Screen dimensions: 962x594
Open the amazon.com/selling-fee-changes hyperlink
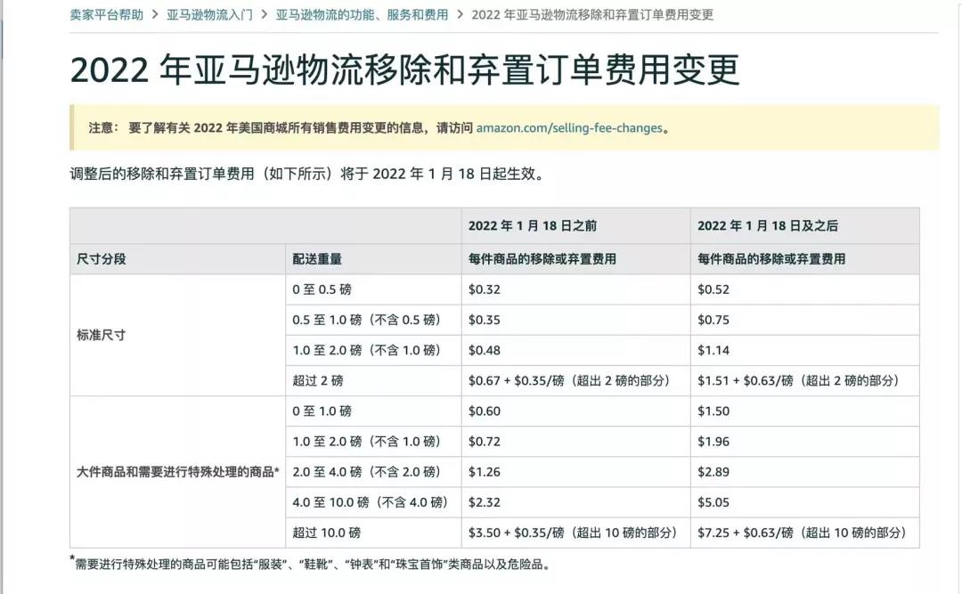pyautogui.click(x=567, y=127)
